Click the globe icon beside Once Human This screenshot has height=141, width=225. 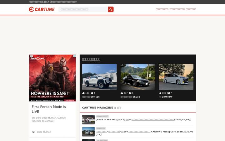pos(33,132)
